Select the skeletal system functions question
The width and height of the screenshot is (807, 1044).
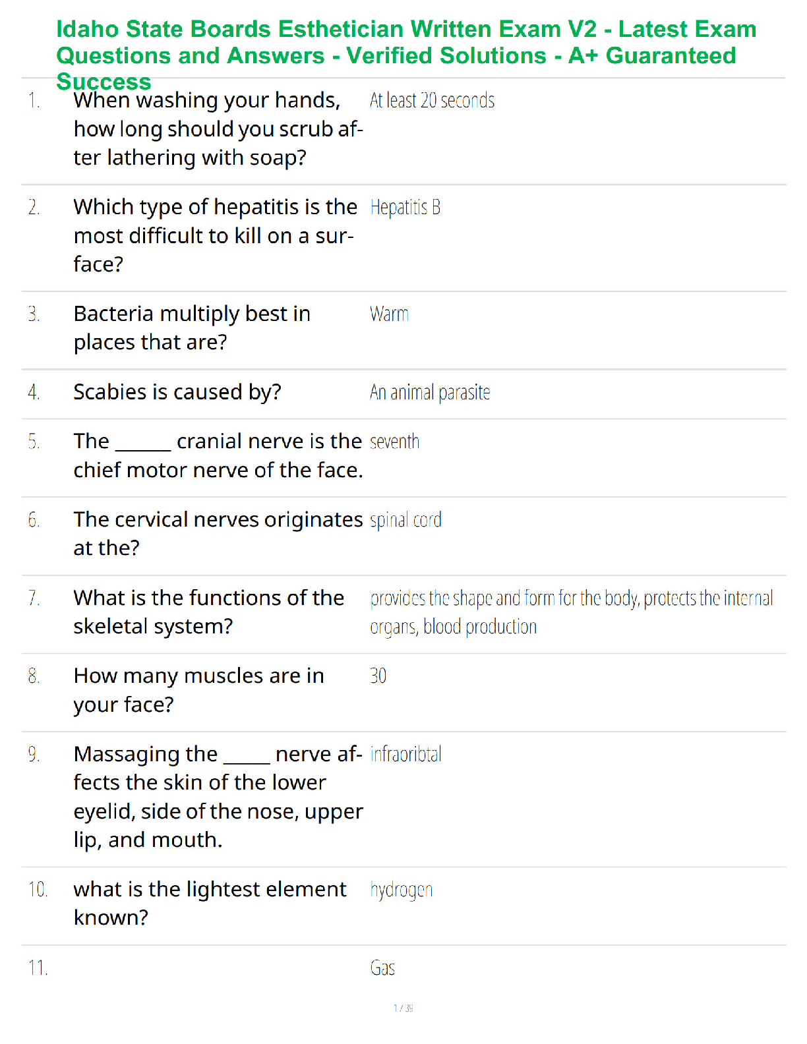[209, 612]
